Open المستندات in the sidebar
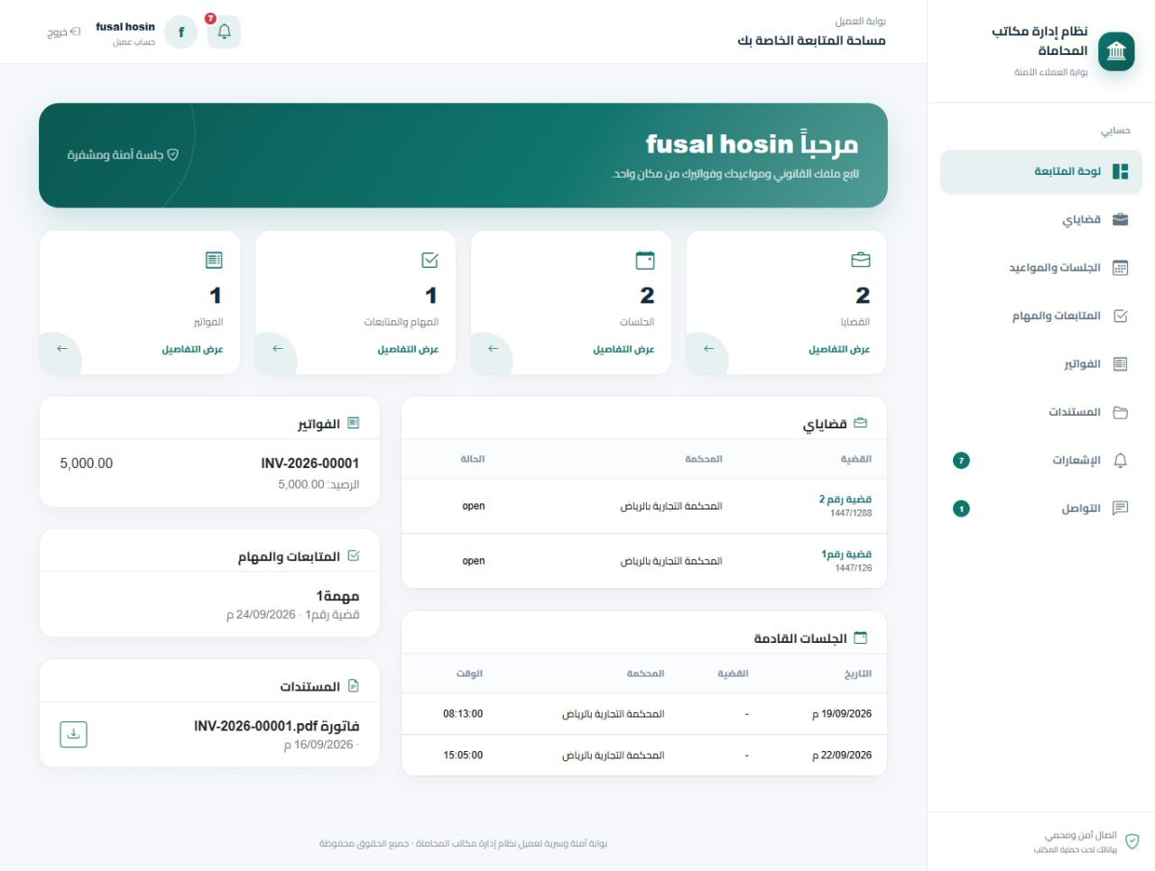The width and height of the screenshot is (1155, 871). coord(1041,412)
